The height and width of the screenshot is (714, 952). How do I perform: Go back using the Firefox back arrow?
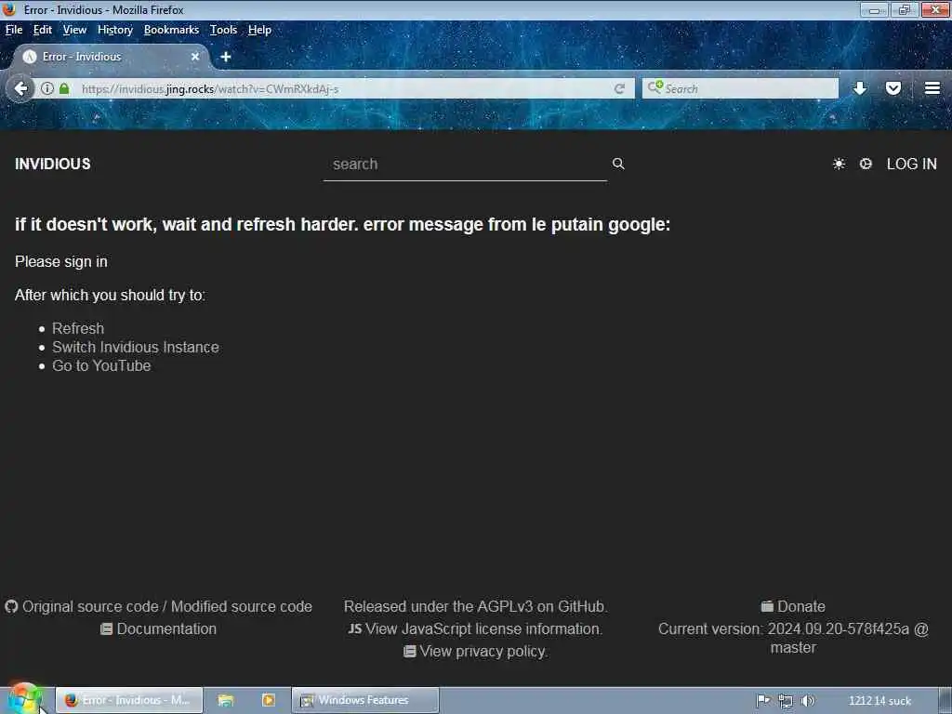[20, 88]
